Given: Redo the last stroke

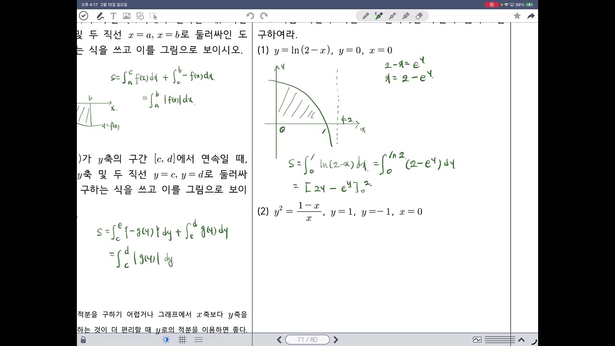Looking at the screenshot, I should point(264,16).
